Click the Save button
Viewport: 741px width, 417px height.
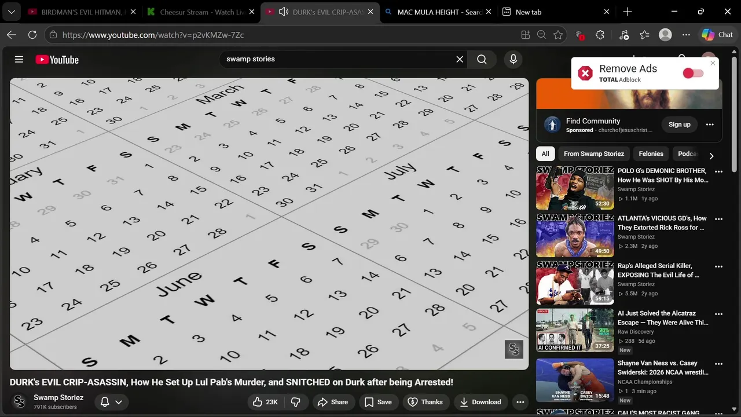[x=378, y=402]
